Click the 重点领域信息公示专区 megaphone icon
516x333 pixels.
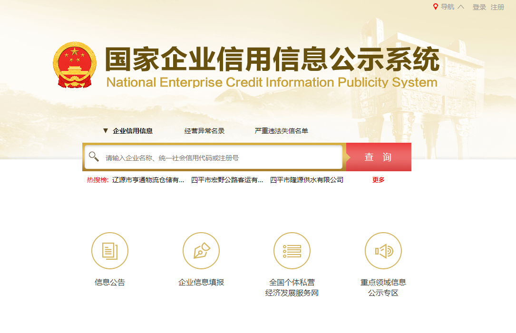click(x=383, y=250)
